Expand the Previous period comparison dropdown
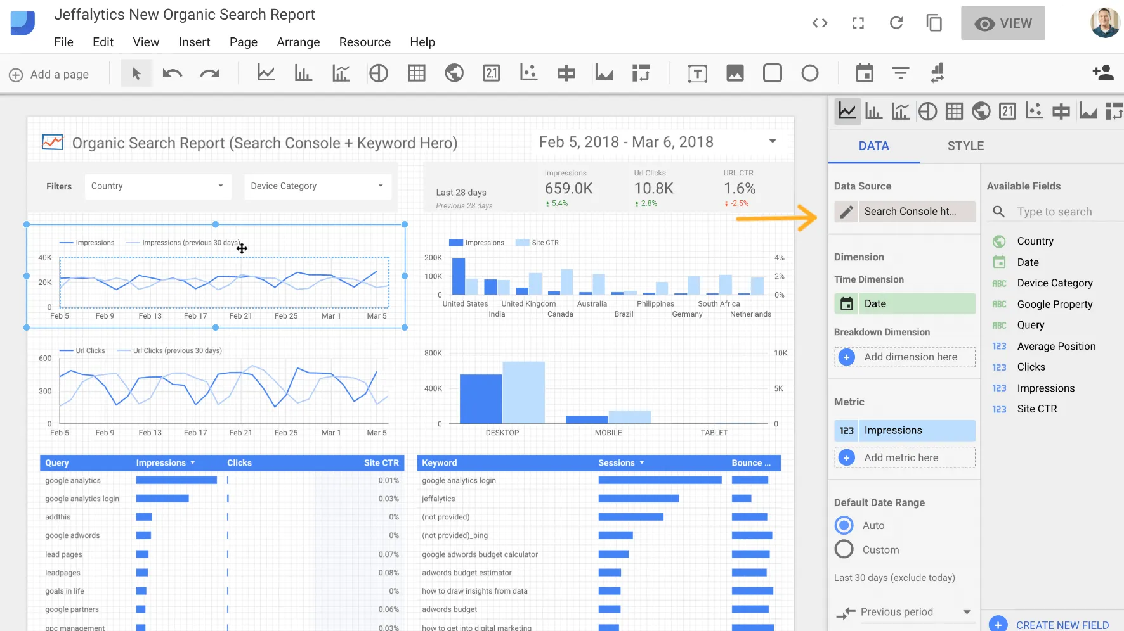This screenshot has width=1124, height=631. [905, 612]
